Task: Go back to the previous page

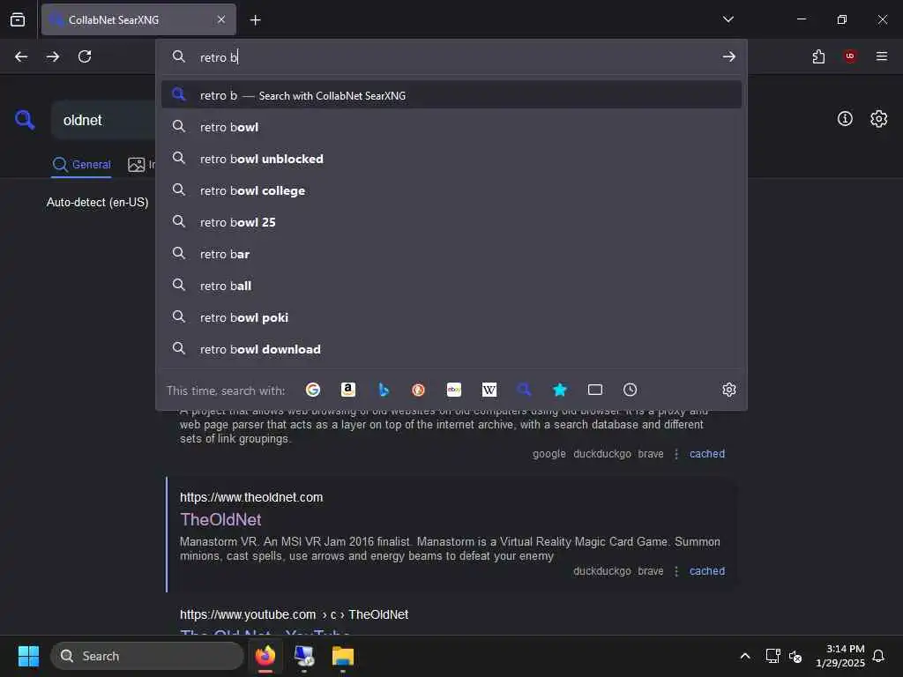Action: click(21, 56)
